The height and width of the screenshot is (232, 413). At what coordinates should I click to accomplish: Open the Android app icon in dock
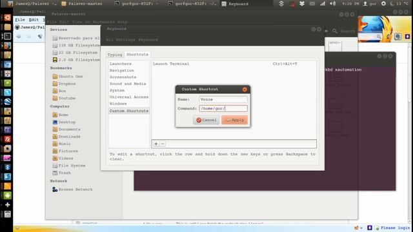7,195
